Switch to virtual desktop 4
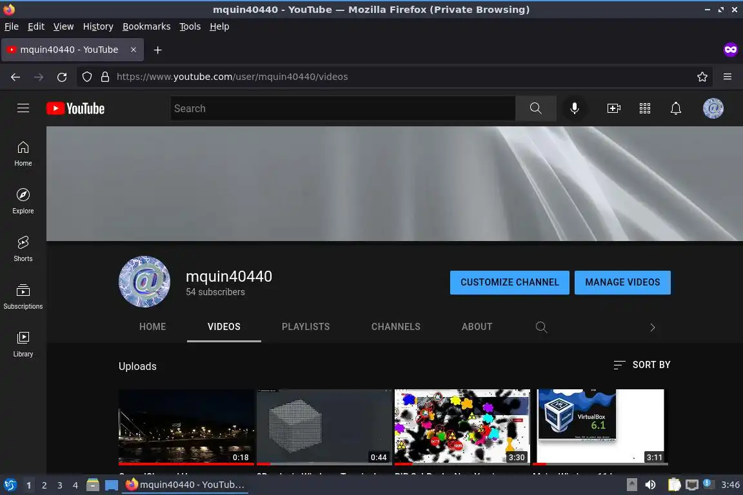This screenshot has width=743, height=495. 75,485
